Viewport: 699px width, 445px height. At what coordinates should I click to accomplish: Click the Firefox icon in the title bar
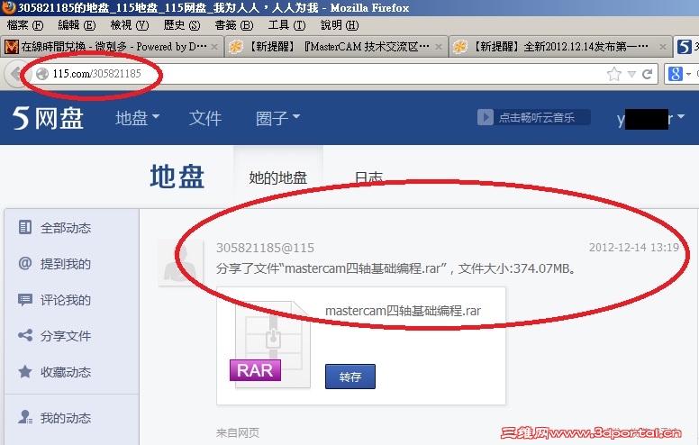(x=8, y=7)
